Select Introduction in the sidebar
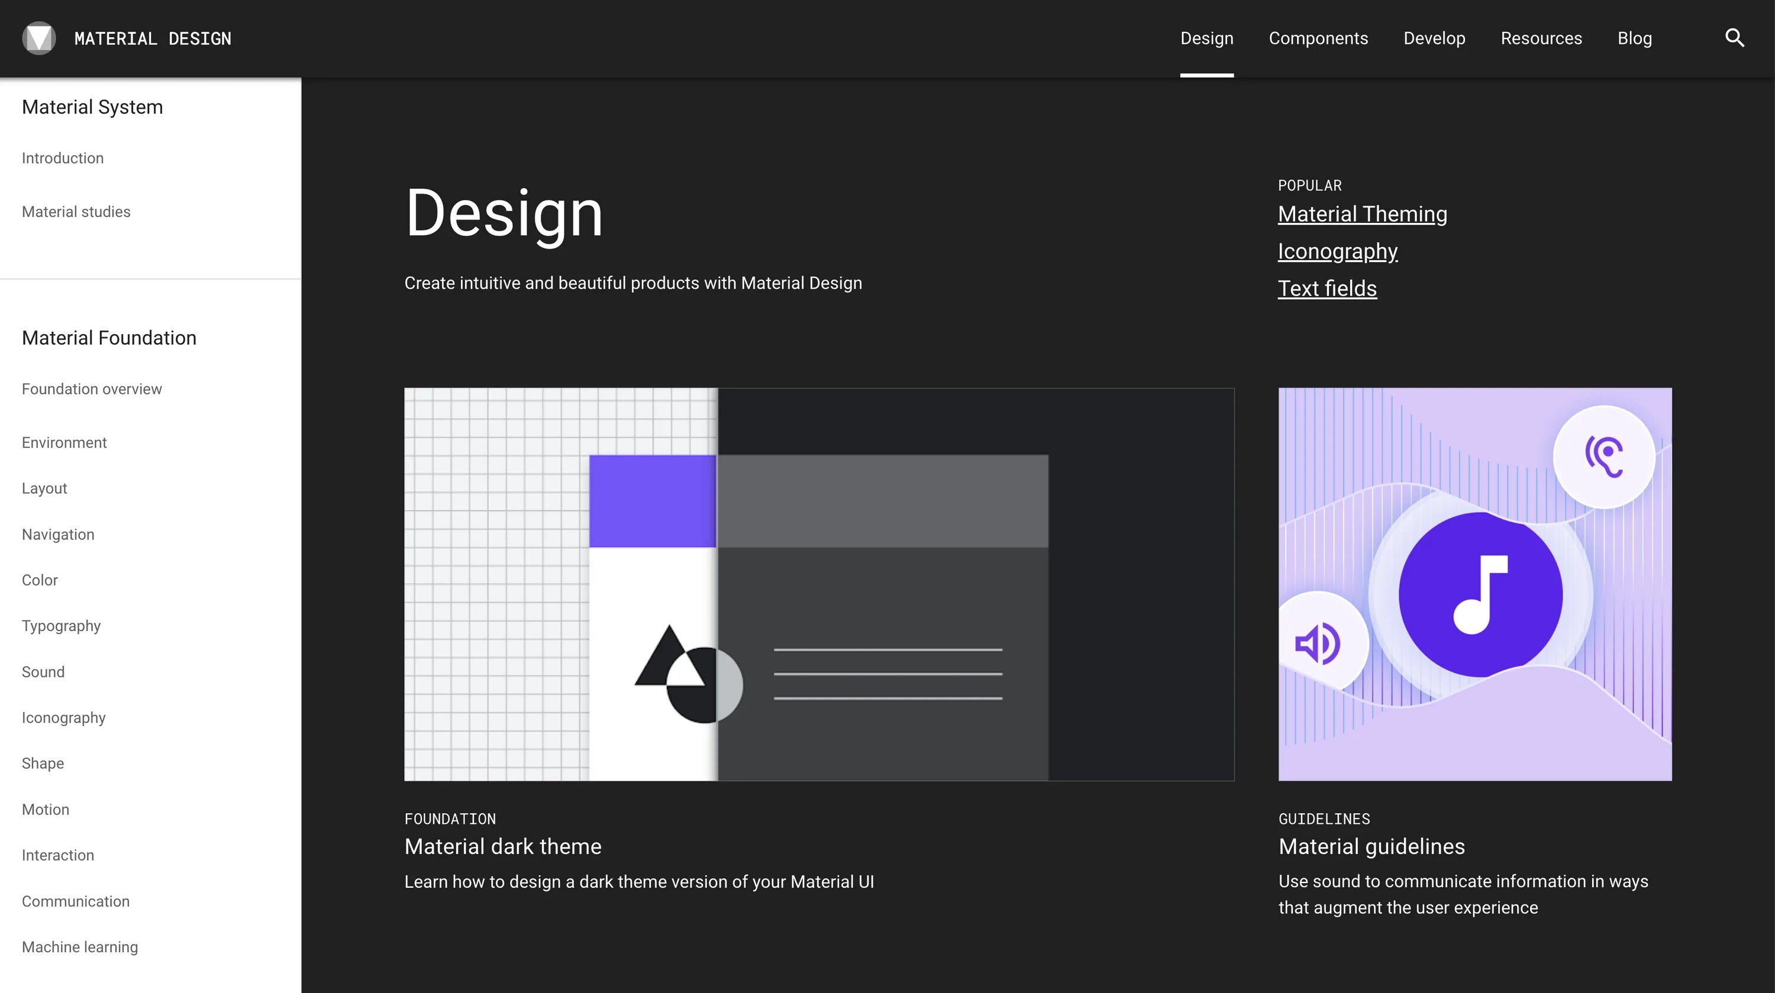 [x=63, y=159]
